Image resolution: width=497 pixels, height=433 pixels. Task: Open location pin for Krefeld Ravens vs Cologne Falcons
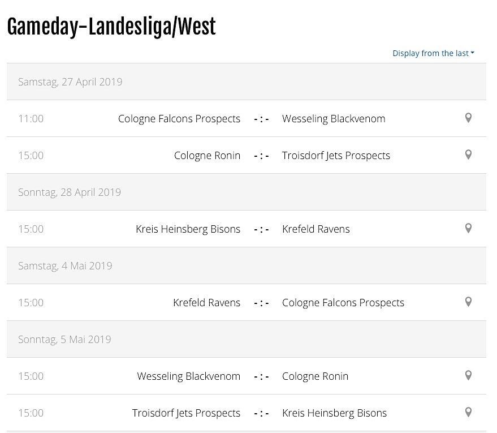coord(468,302)
